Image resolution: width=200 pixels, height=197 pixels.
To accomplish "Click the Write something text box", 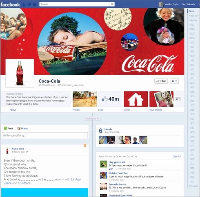I will click(x=44, y=136).
